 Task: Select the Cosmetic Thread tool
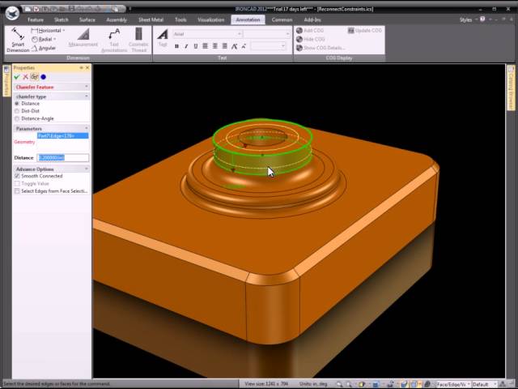click(x=138, y=40)
